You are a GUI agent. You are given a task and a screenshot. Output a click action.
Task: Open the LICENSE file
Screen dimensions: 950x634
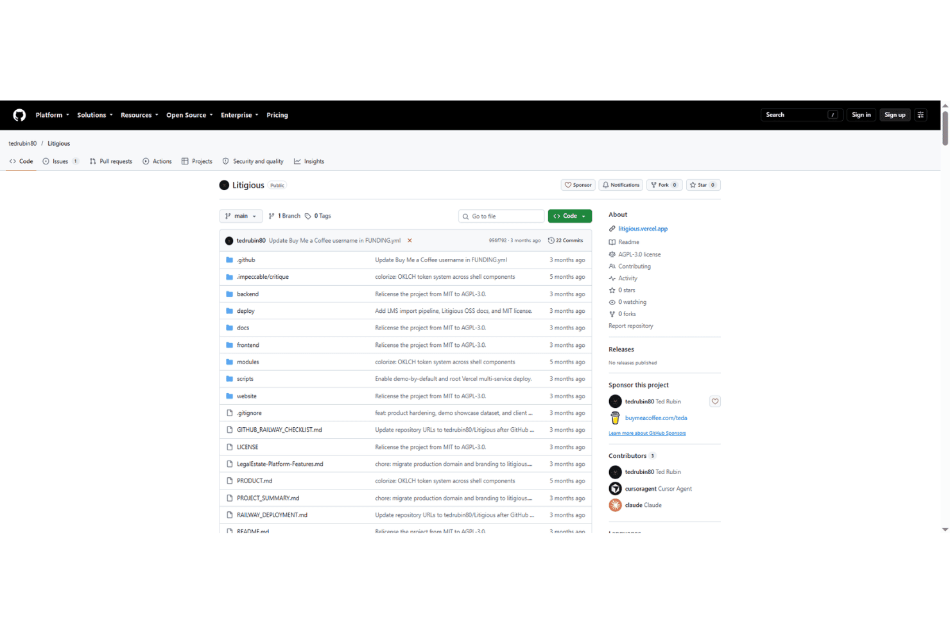[248, 447]
